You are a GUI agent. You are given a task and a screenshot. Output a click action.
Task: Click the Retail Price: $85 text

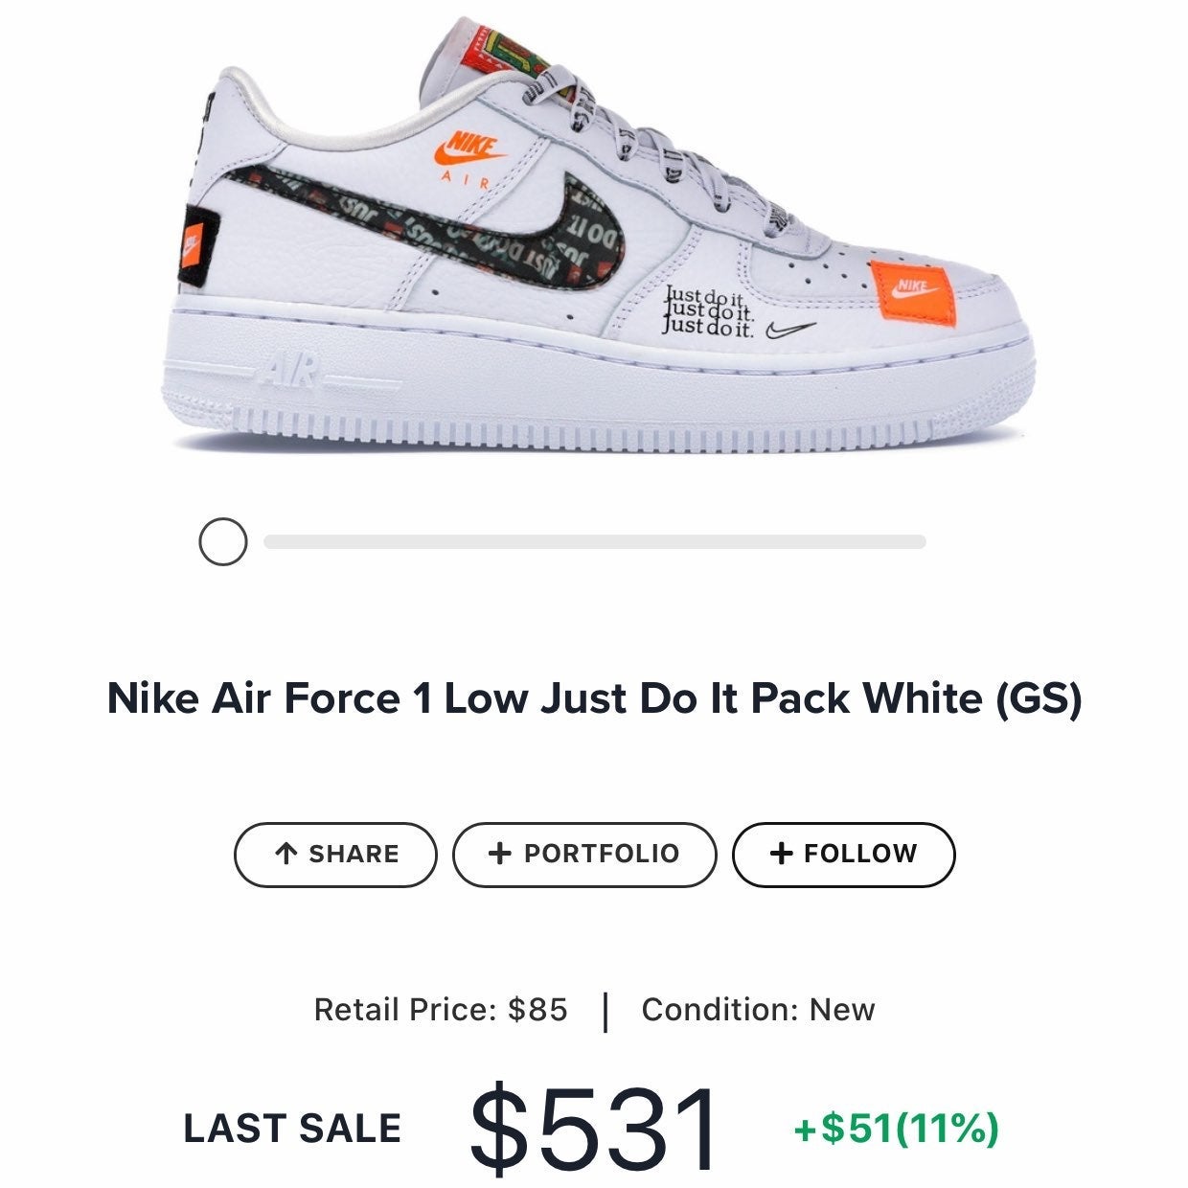[x=441, y=1010]
